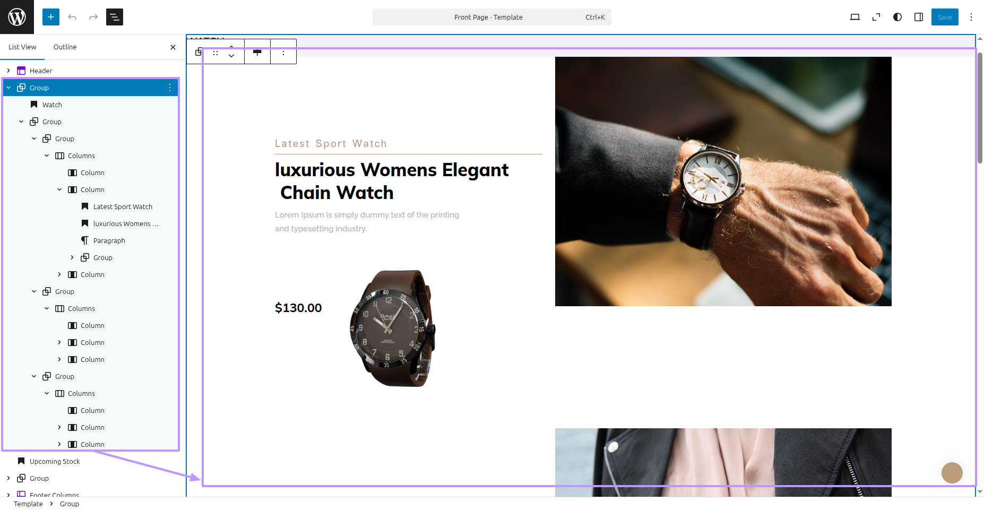Click the undo arrow icon

[72, 17]
